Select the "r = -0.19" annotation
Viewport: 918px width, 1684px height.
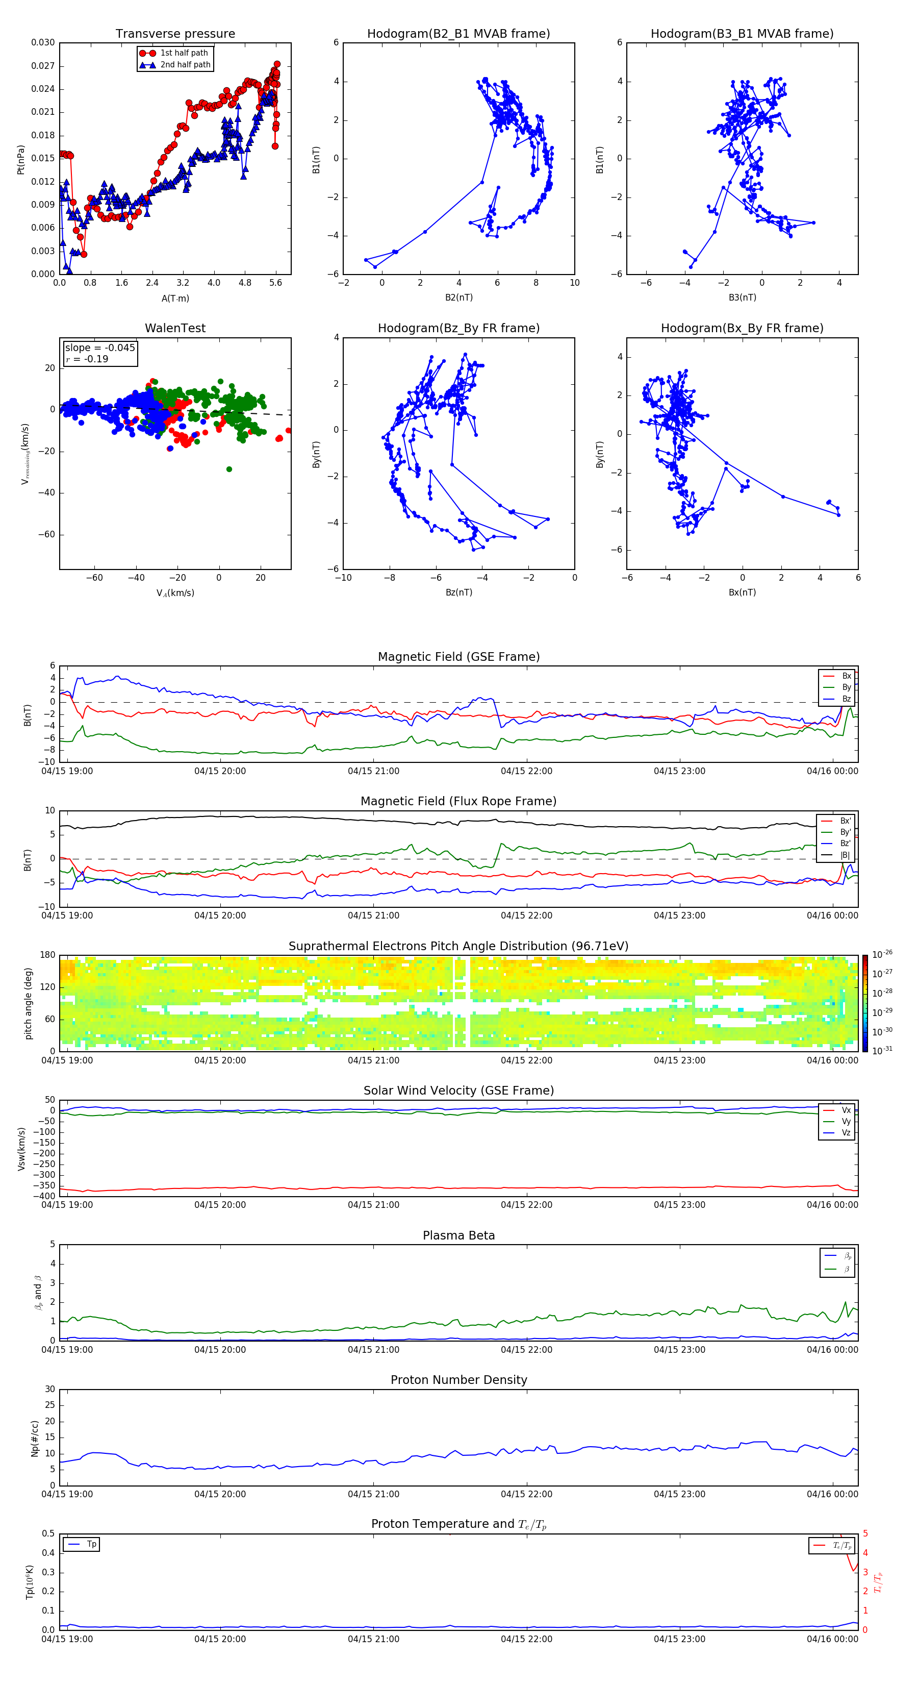pyautogui.click(x=87, y=359)
